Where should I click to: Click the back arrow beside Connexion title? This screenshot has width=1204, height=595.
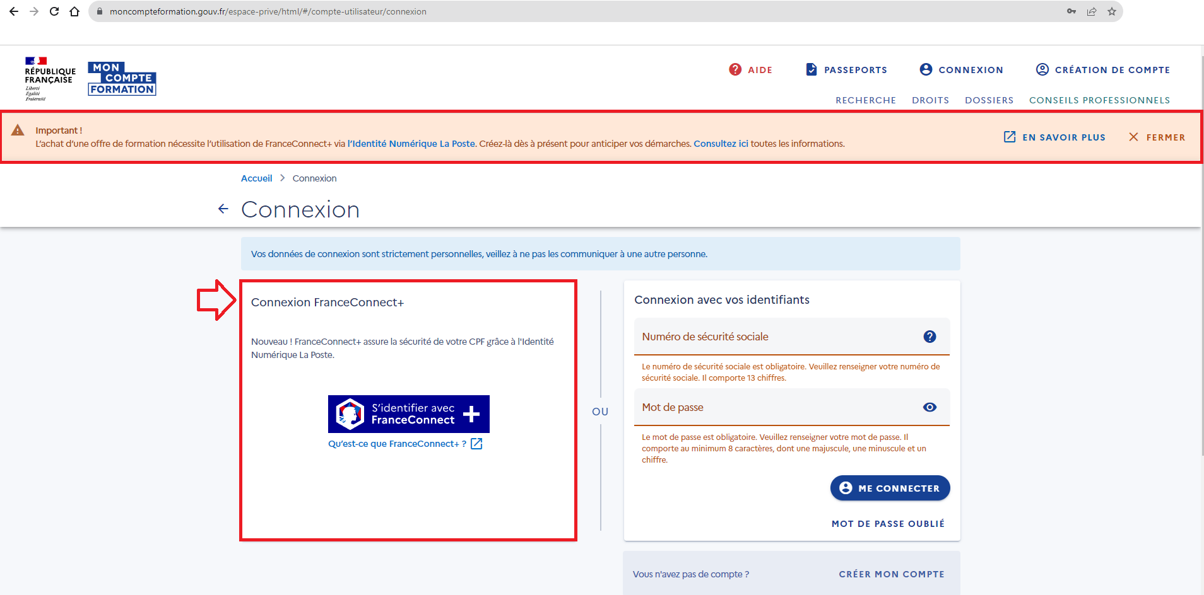[223, 209]
